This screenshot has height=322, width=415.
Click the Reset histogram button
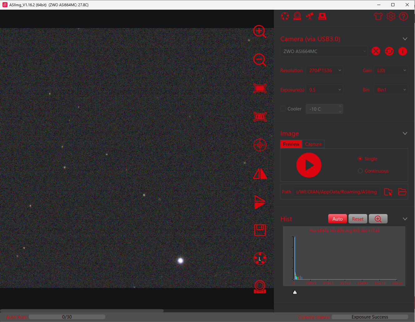tap(358, 219)
